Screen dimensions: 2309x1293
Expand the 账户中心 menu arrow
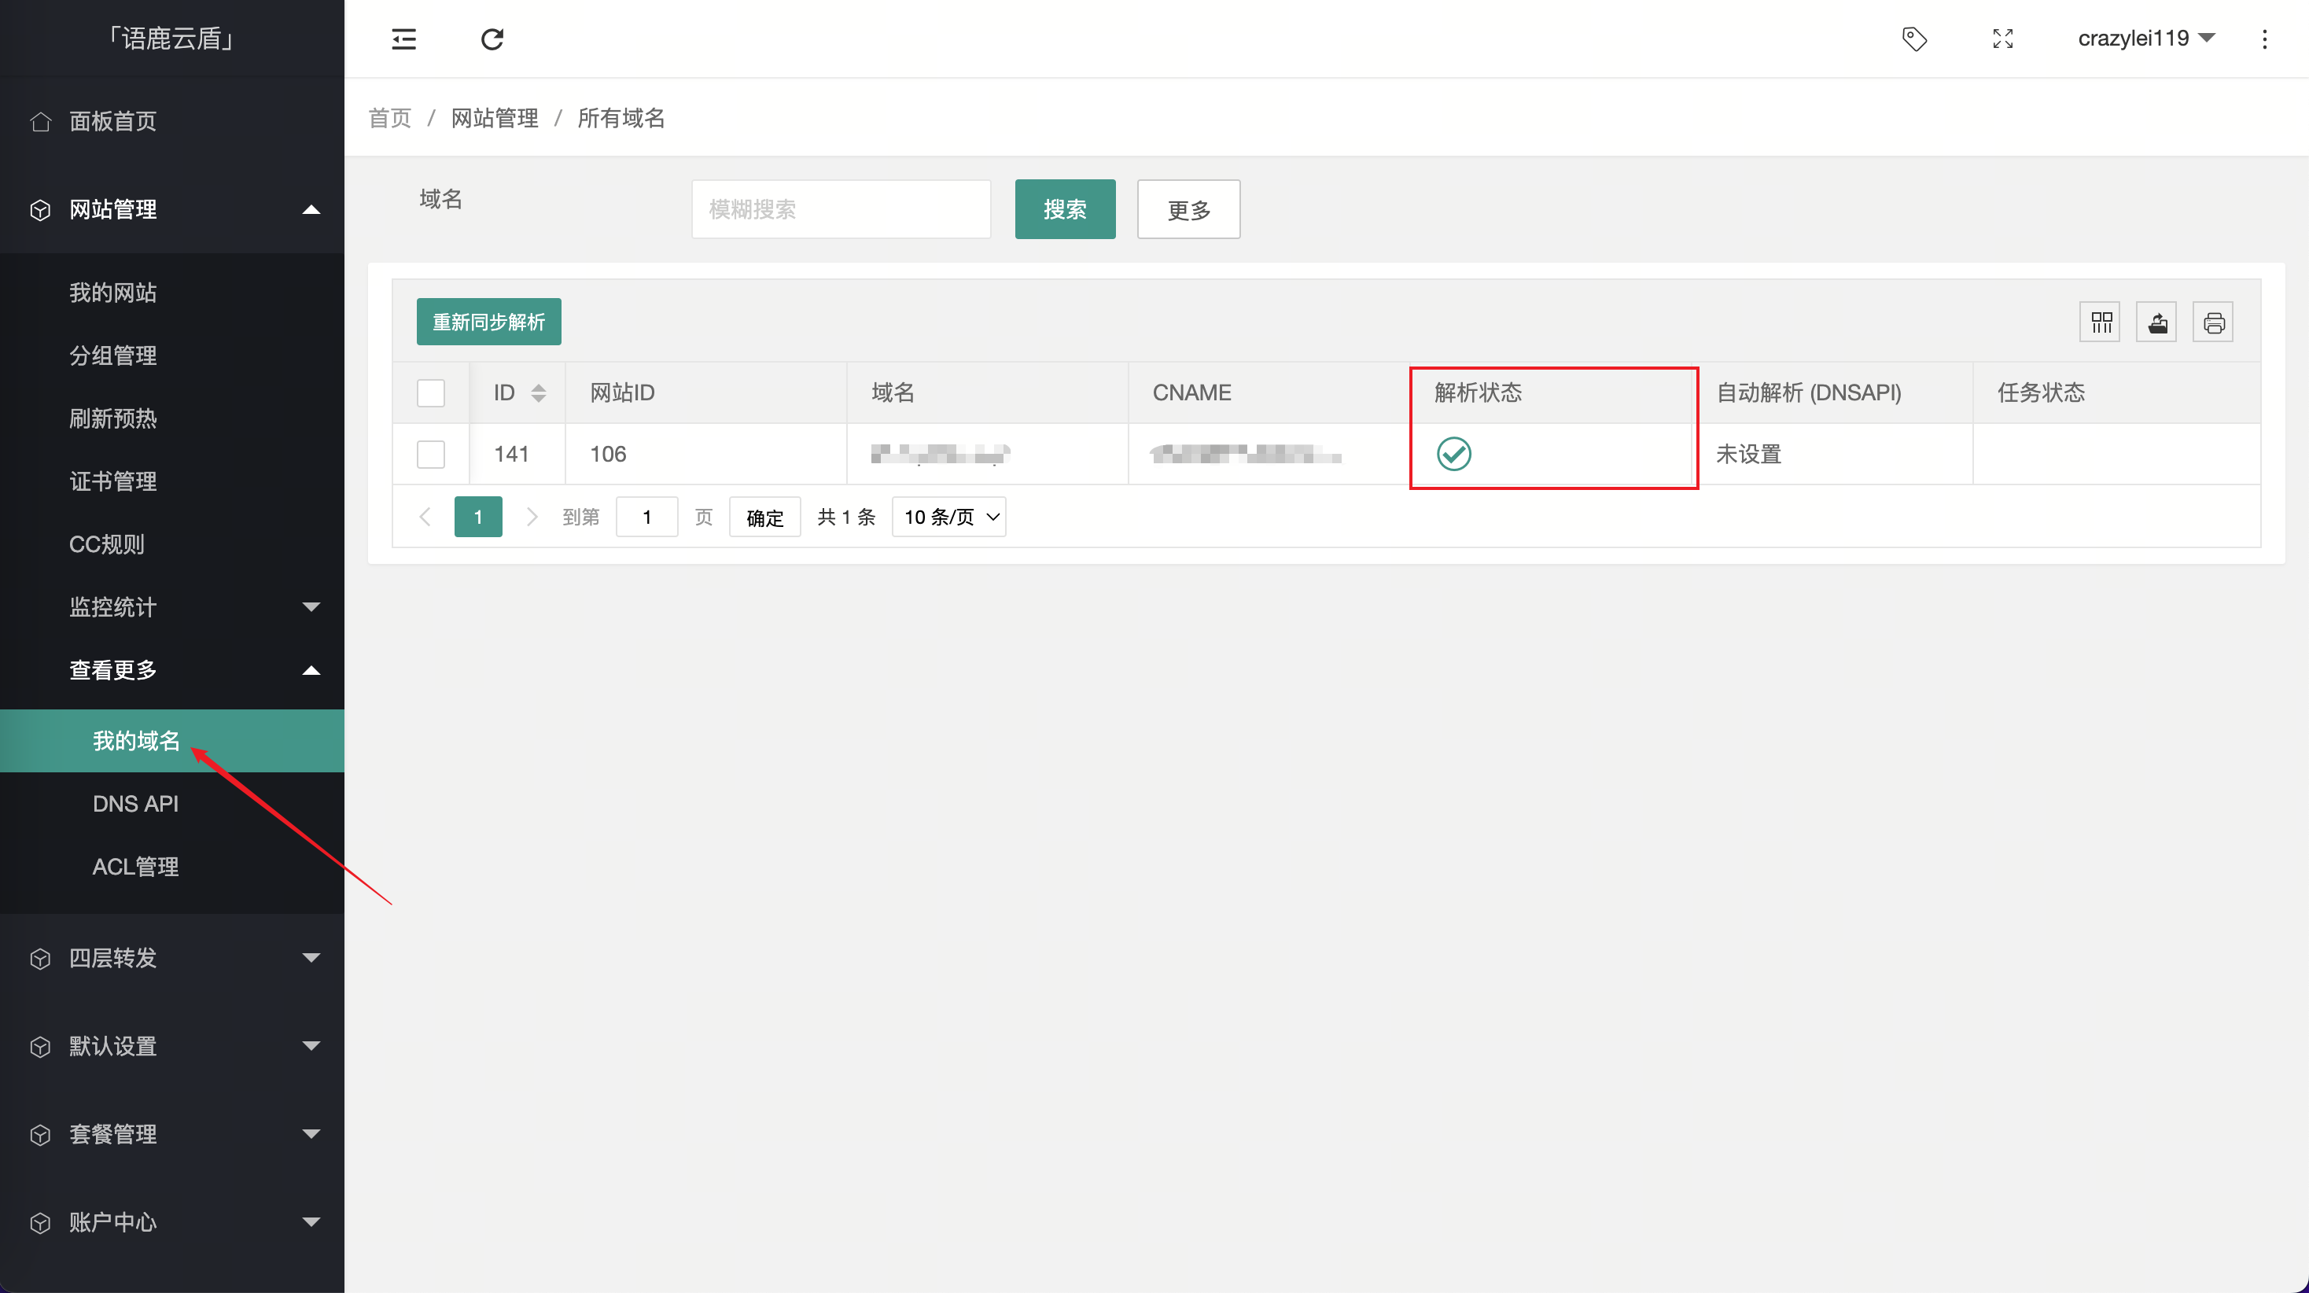[x=311, y=1222]
